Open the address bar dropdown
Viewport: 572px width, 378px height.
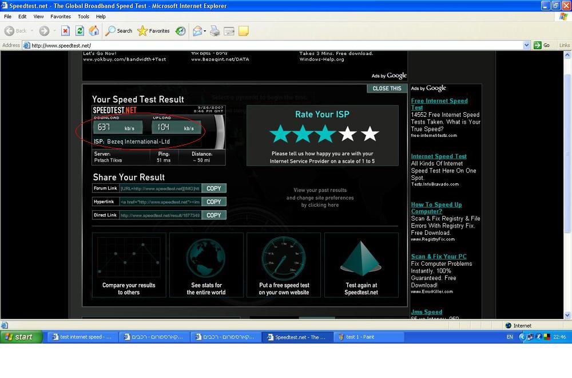click(526, 45)
